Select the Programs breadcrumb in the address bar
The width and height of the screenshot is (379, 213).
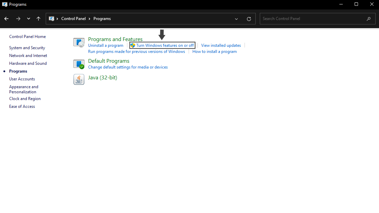[102, 19]
